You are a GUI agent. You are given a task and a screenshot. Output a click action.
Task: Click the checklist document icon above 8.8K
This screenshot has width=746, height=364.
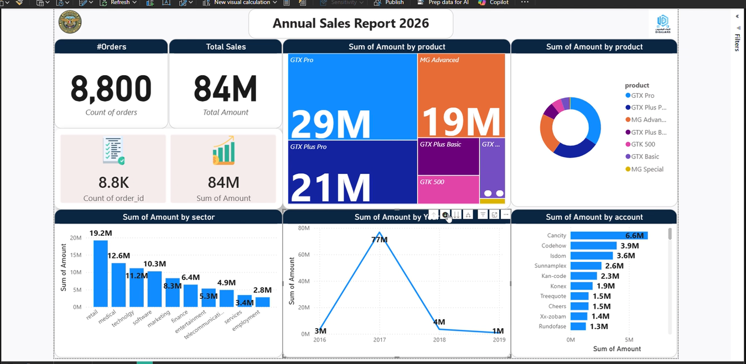pyautogui.click(x=113, y=151)
